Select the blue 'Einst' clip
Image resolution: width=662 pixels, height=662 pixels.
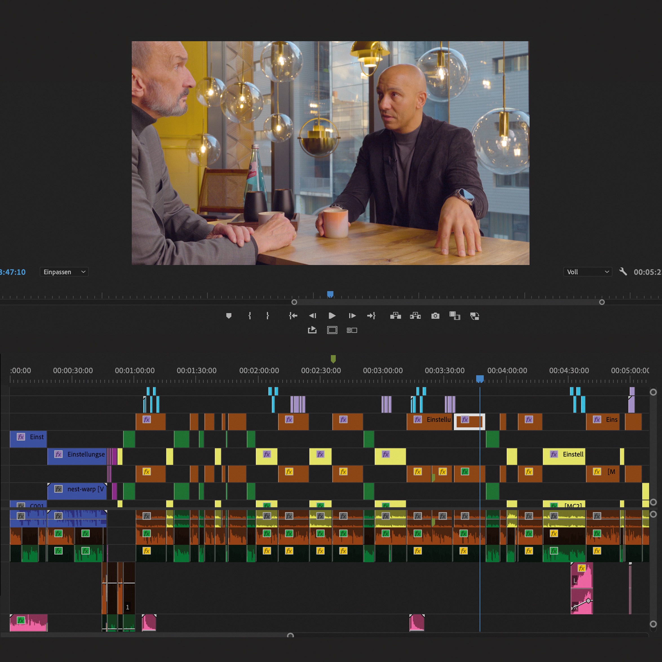(28, 439)
